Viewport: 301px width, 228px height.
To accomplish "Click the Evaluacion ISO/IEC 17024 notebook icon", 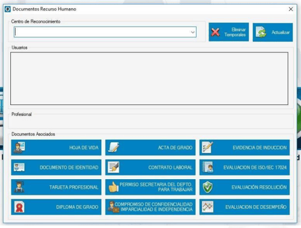I will [208, 167].
